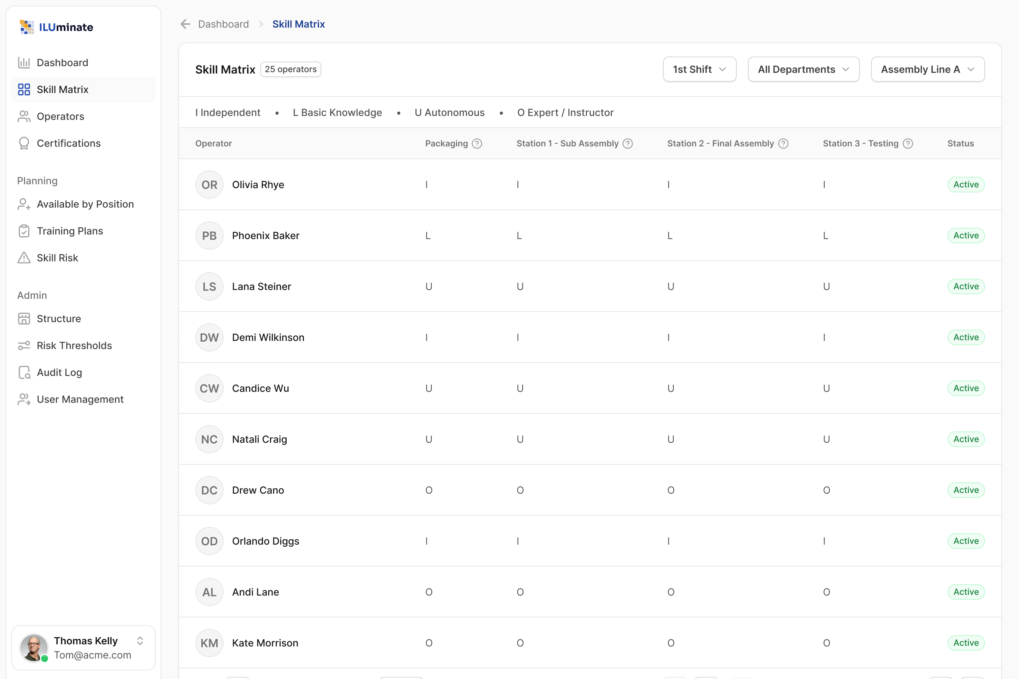
Task: Click the back arrow in breadcrumb
Action: [x=185, y=24]
